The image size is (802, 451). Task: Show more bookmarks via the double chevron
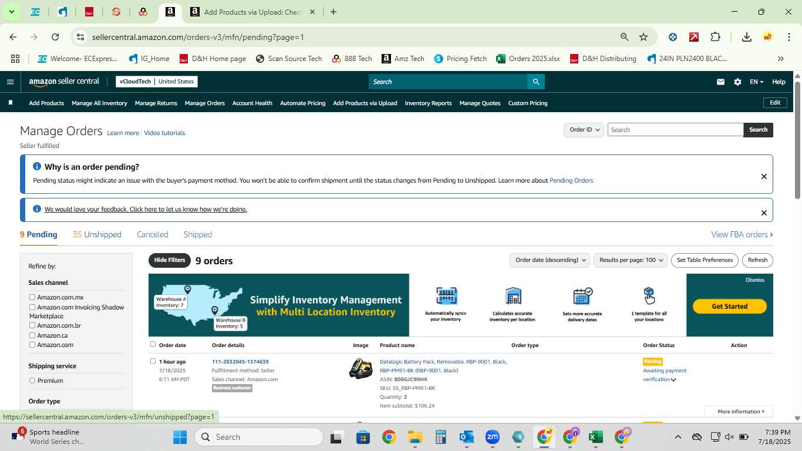pos(780,59)
